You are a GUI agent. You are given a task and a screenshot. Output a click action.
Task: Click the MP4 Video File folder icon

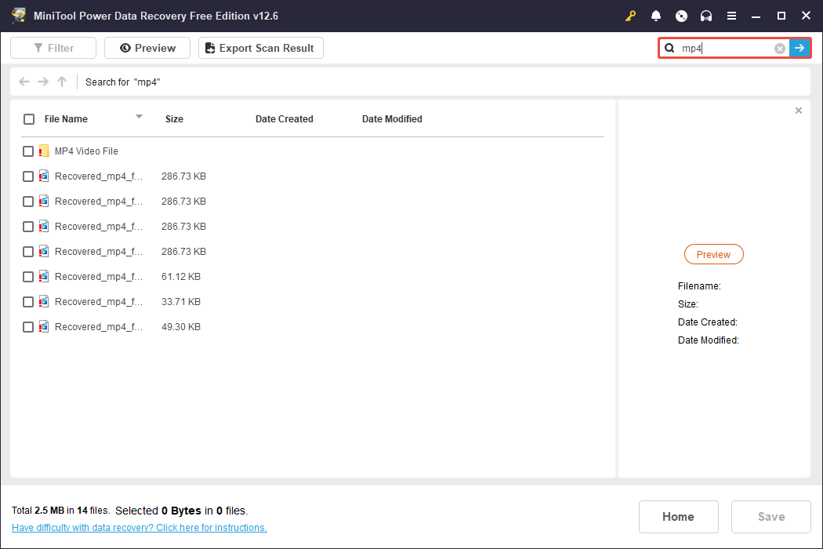tap(44, 151)
